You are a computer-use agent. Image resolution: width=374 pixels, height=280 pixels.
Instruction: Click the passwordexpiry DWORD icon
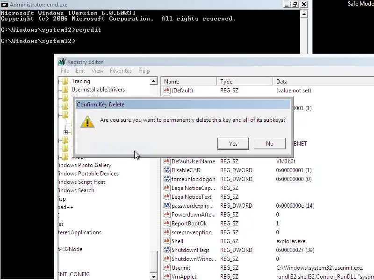(167, 205)
